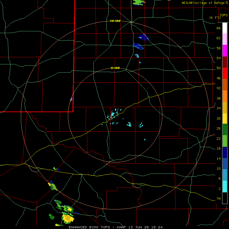Click the legend value '46'
The width and height of the screenshot is (229, 229).
(219, 78)
